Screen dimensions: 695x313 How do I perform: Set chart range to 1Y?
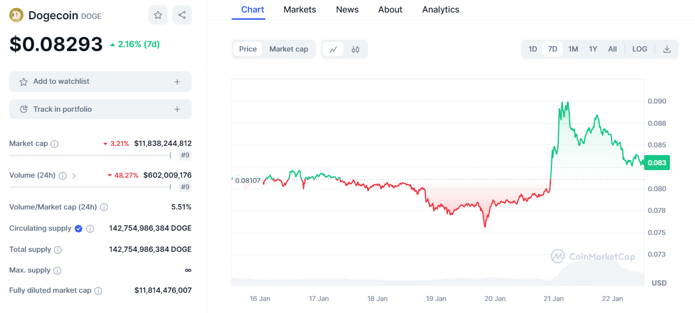(x=593, y=49)
